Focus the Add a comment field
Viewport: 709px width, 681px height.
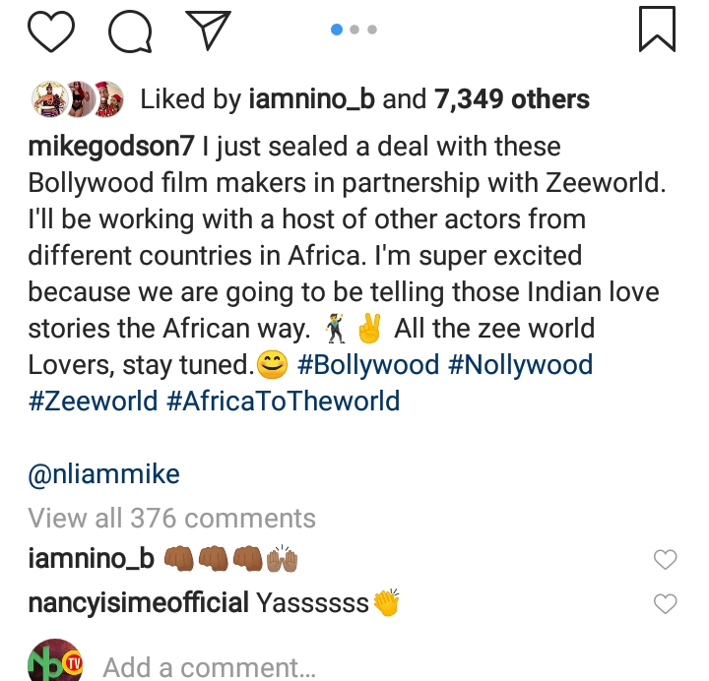click(209, 666)
